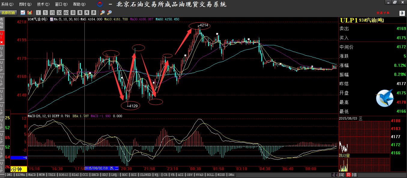This screenshot has width=407, height=178.
Task: Switch to the DMI indicator tab
Action: pyautogui.click(x=9, y=175)
